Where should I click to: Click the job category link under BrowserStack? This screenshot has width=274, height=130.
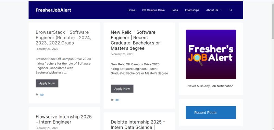point(41,95)
